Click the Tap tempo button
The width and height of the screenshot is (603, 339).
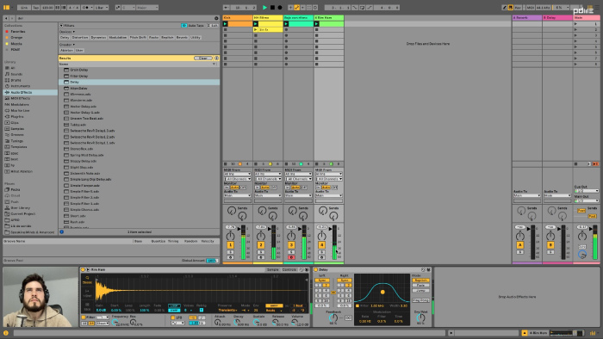tap(36, 7)
